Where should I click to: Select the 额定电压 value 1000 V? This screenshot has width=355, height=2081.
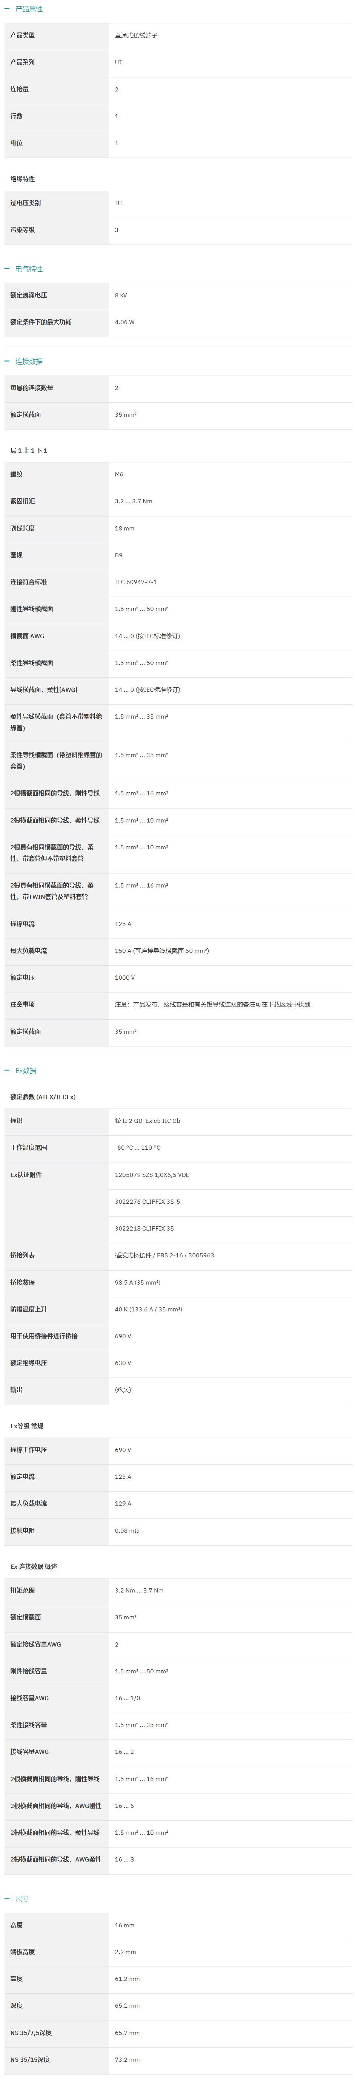(x=125, y=978)
